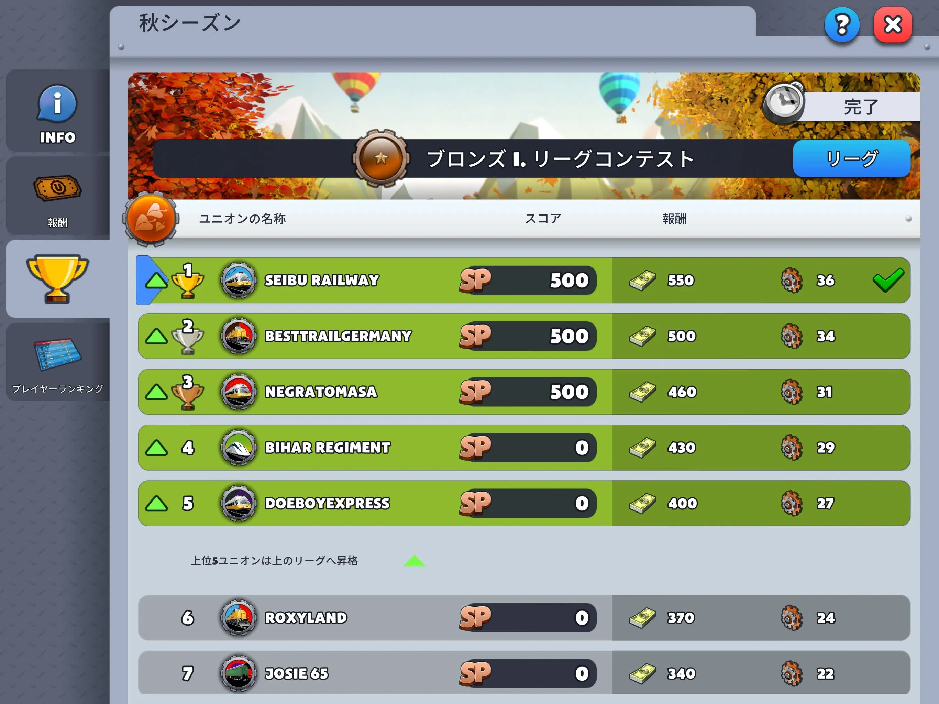Screen dimensions: 939x704
Task: Click the gear reward icon for ROXYLAND
Action: [x=792, y=618]
